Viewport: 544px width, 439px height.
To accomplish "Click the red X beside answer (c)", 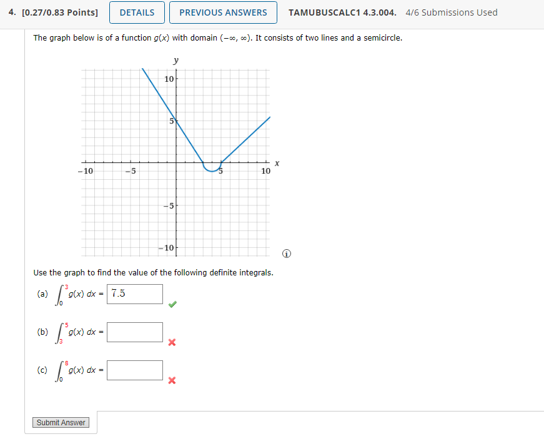I will pos(173,381).
